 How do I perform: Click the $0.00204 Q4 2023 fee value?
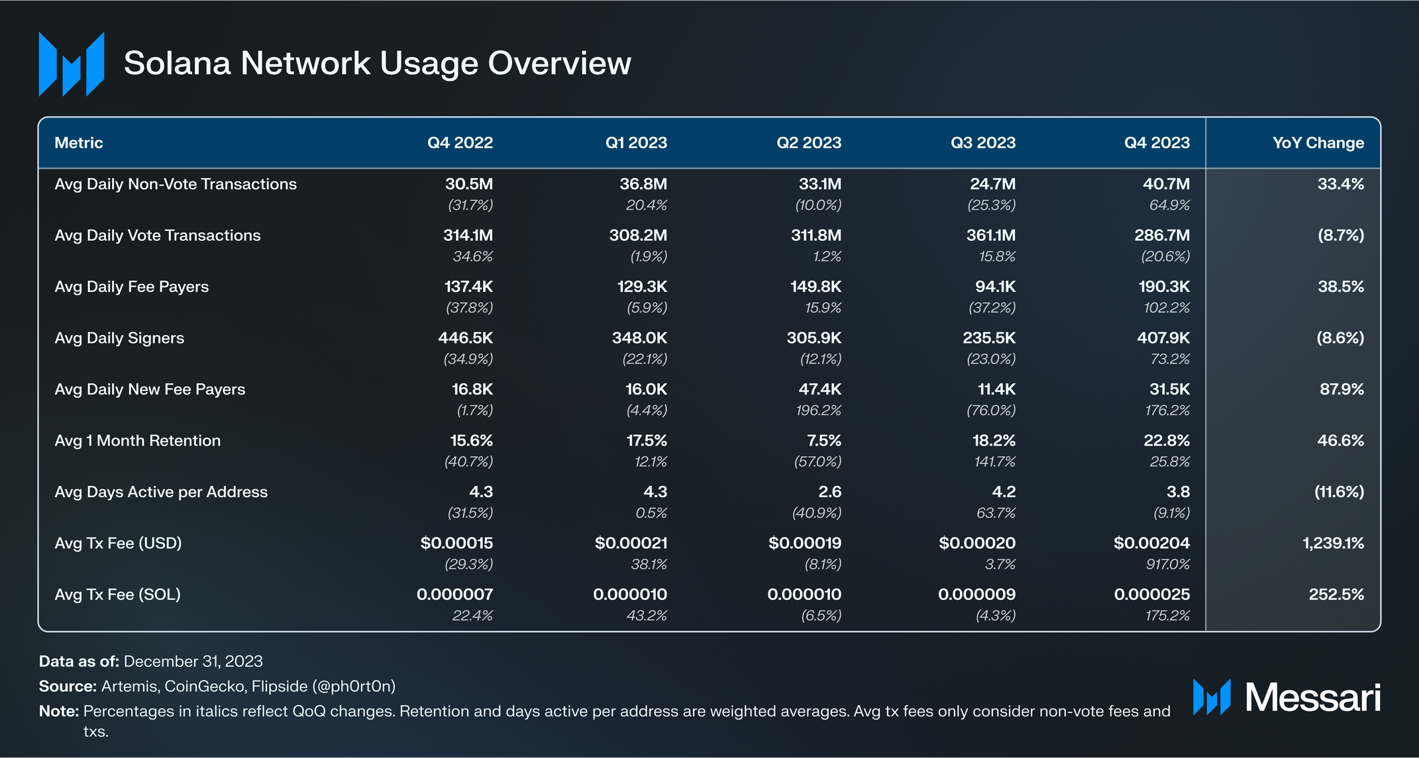click(1151, 544)
